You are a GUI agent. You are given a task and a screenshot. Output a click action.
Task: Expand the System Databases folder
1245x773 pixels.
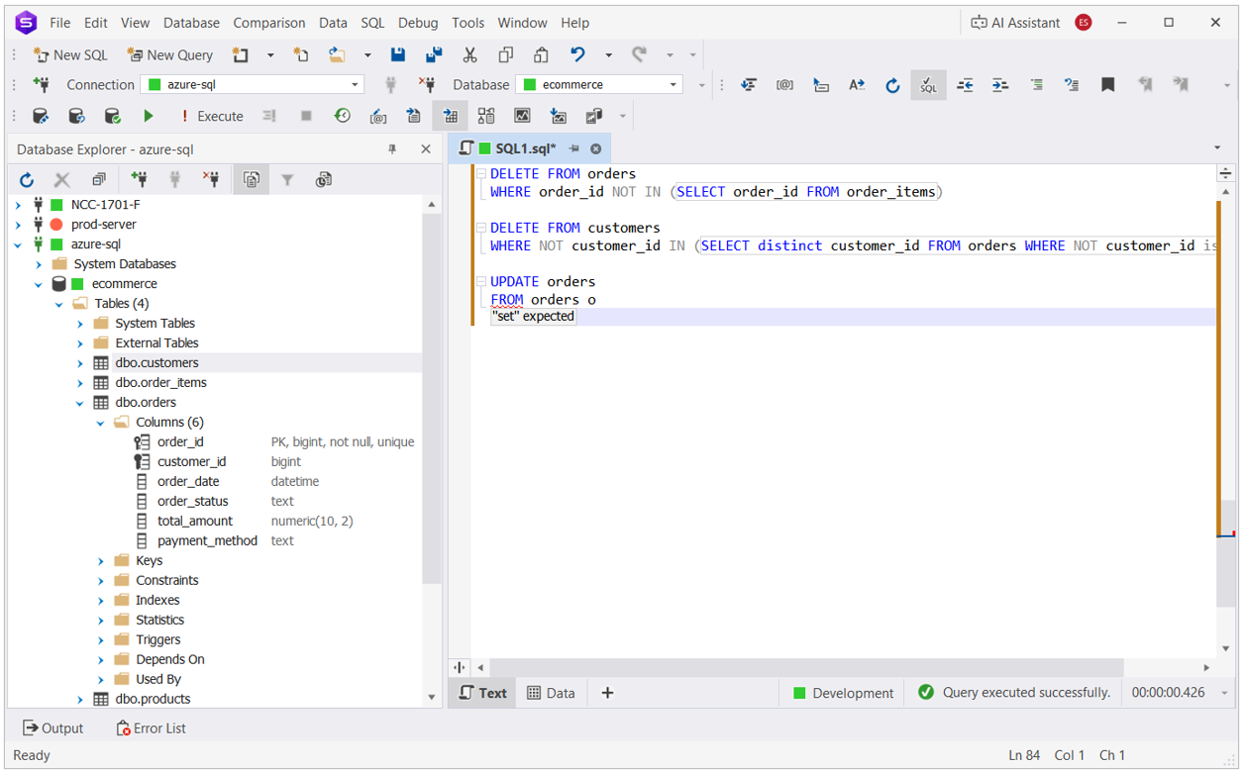39,264
